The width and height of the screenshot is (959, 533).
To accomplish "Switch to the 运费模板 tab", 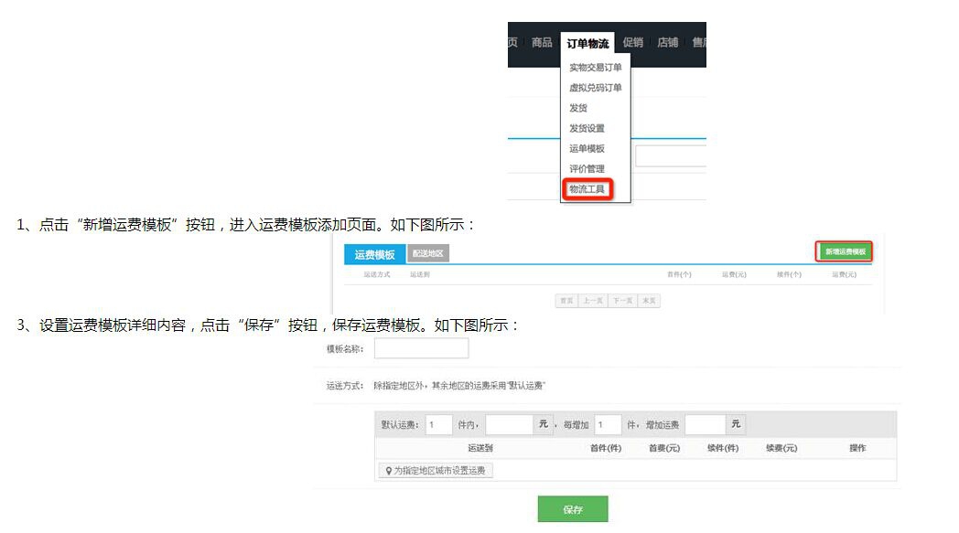I will (374, 254).
